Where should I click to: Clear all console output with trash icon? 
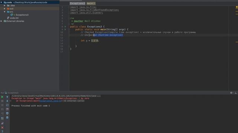coord(7,117)
